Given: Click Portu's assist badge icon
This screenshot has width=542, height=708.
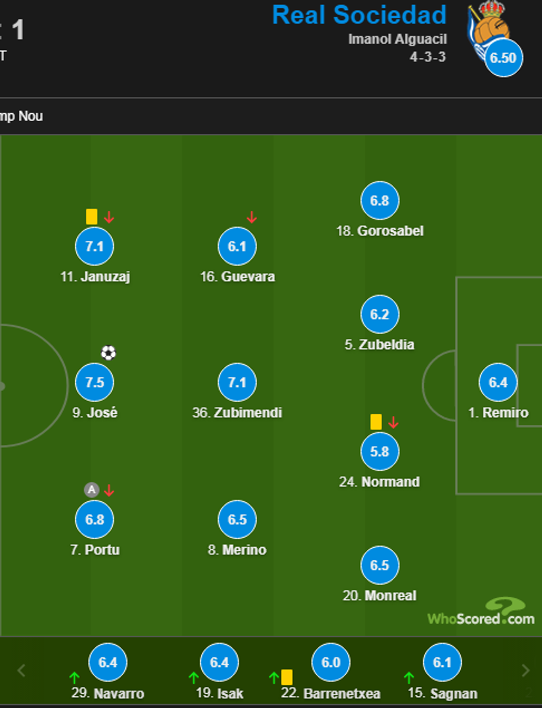Looking at the screenshot, I should click(91, 490).
